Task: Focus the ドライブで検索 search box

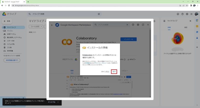Action: 64,14
